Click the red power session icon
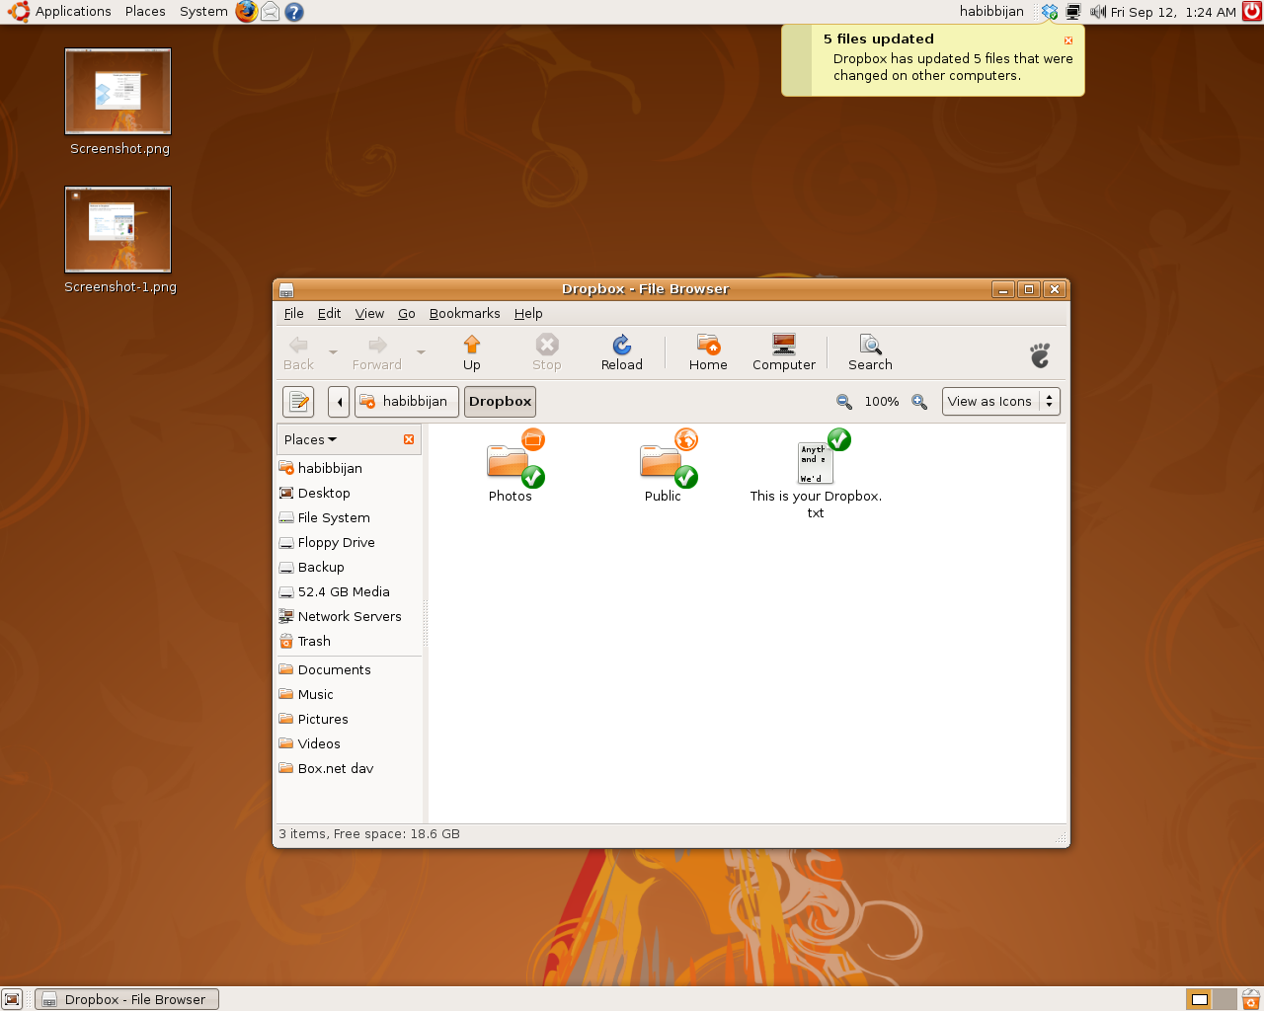The width and height of the screenshot is (1264, 1011). pos(1252,12)
